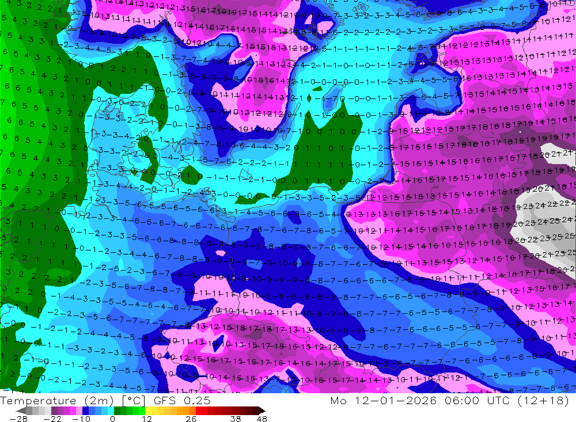
Task: Click the '12' legend value
Action: (146, 419)
